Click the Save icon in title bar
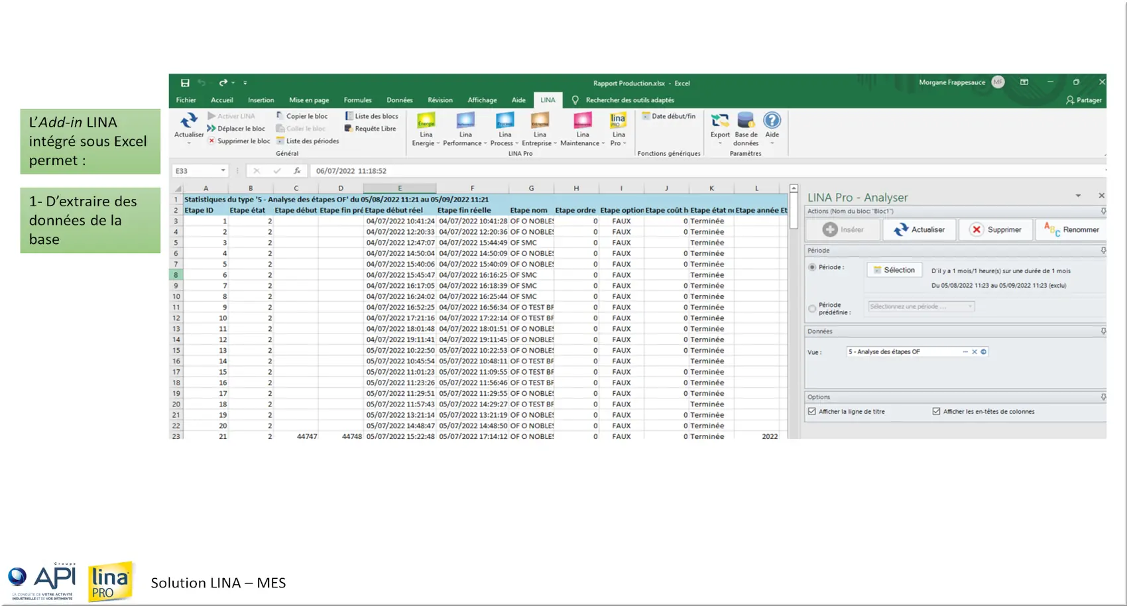This screenshot has width=1127, height=606. (x=185, y=83)
